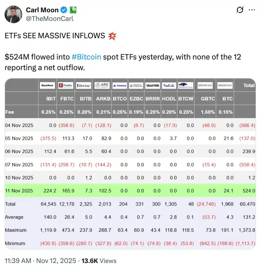Click the Bitwise logo in table

coord(84,85)
